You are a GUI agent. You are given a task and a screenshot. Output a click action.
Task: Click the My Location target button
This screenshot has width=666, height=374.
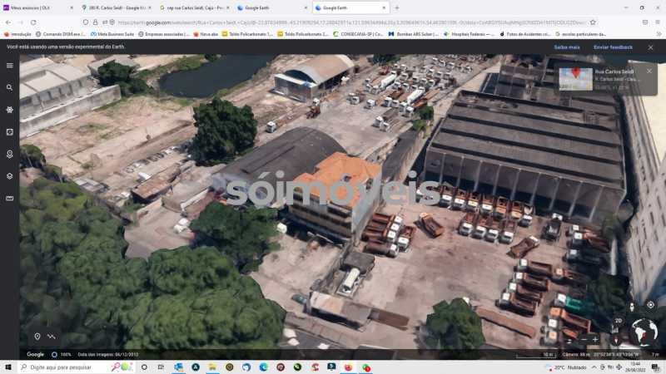pos(650,305)
